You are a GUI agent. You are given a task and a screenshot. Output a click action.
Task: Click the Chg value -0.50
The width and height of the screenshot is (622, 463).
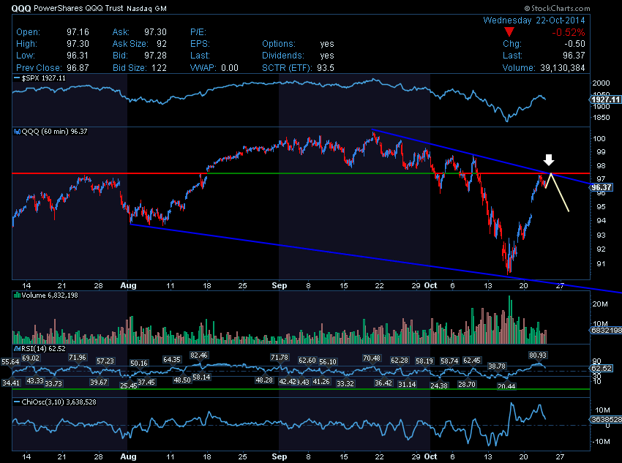574,44
